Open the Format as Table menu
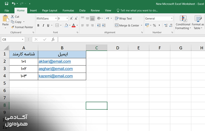 coord(198,22)
